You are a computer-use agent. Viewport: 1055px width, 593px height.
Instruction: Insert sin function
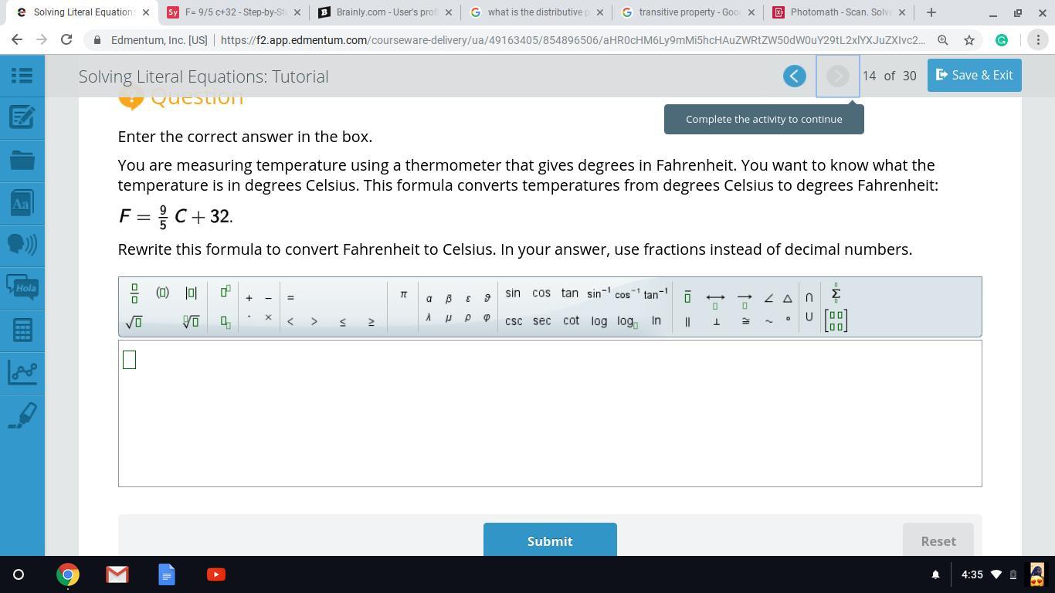click(x=513, y=293)
